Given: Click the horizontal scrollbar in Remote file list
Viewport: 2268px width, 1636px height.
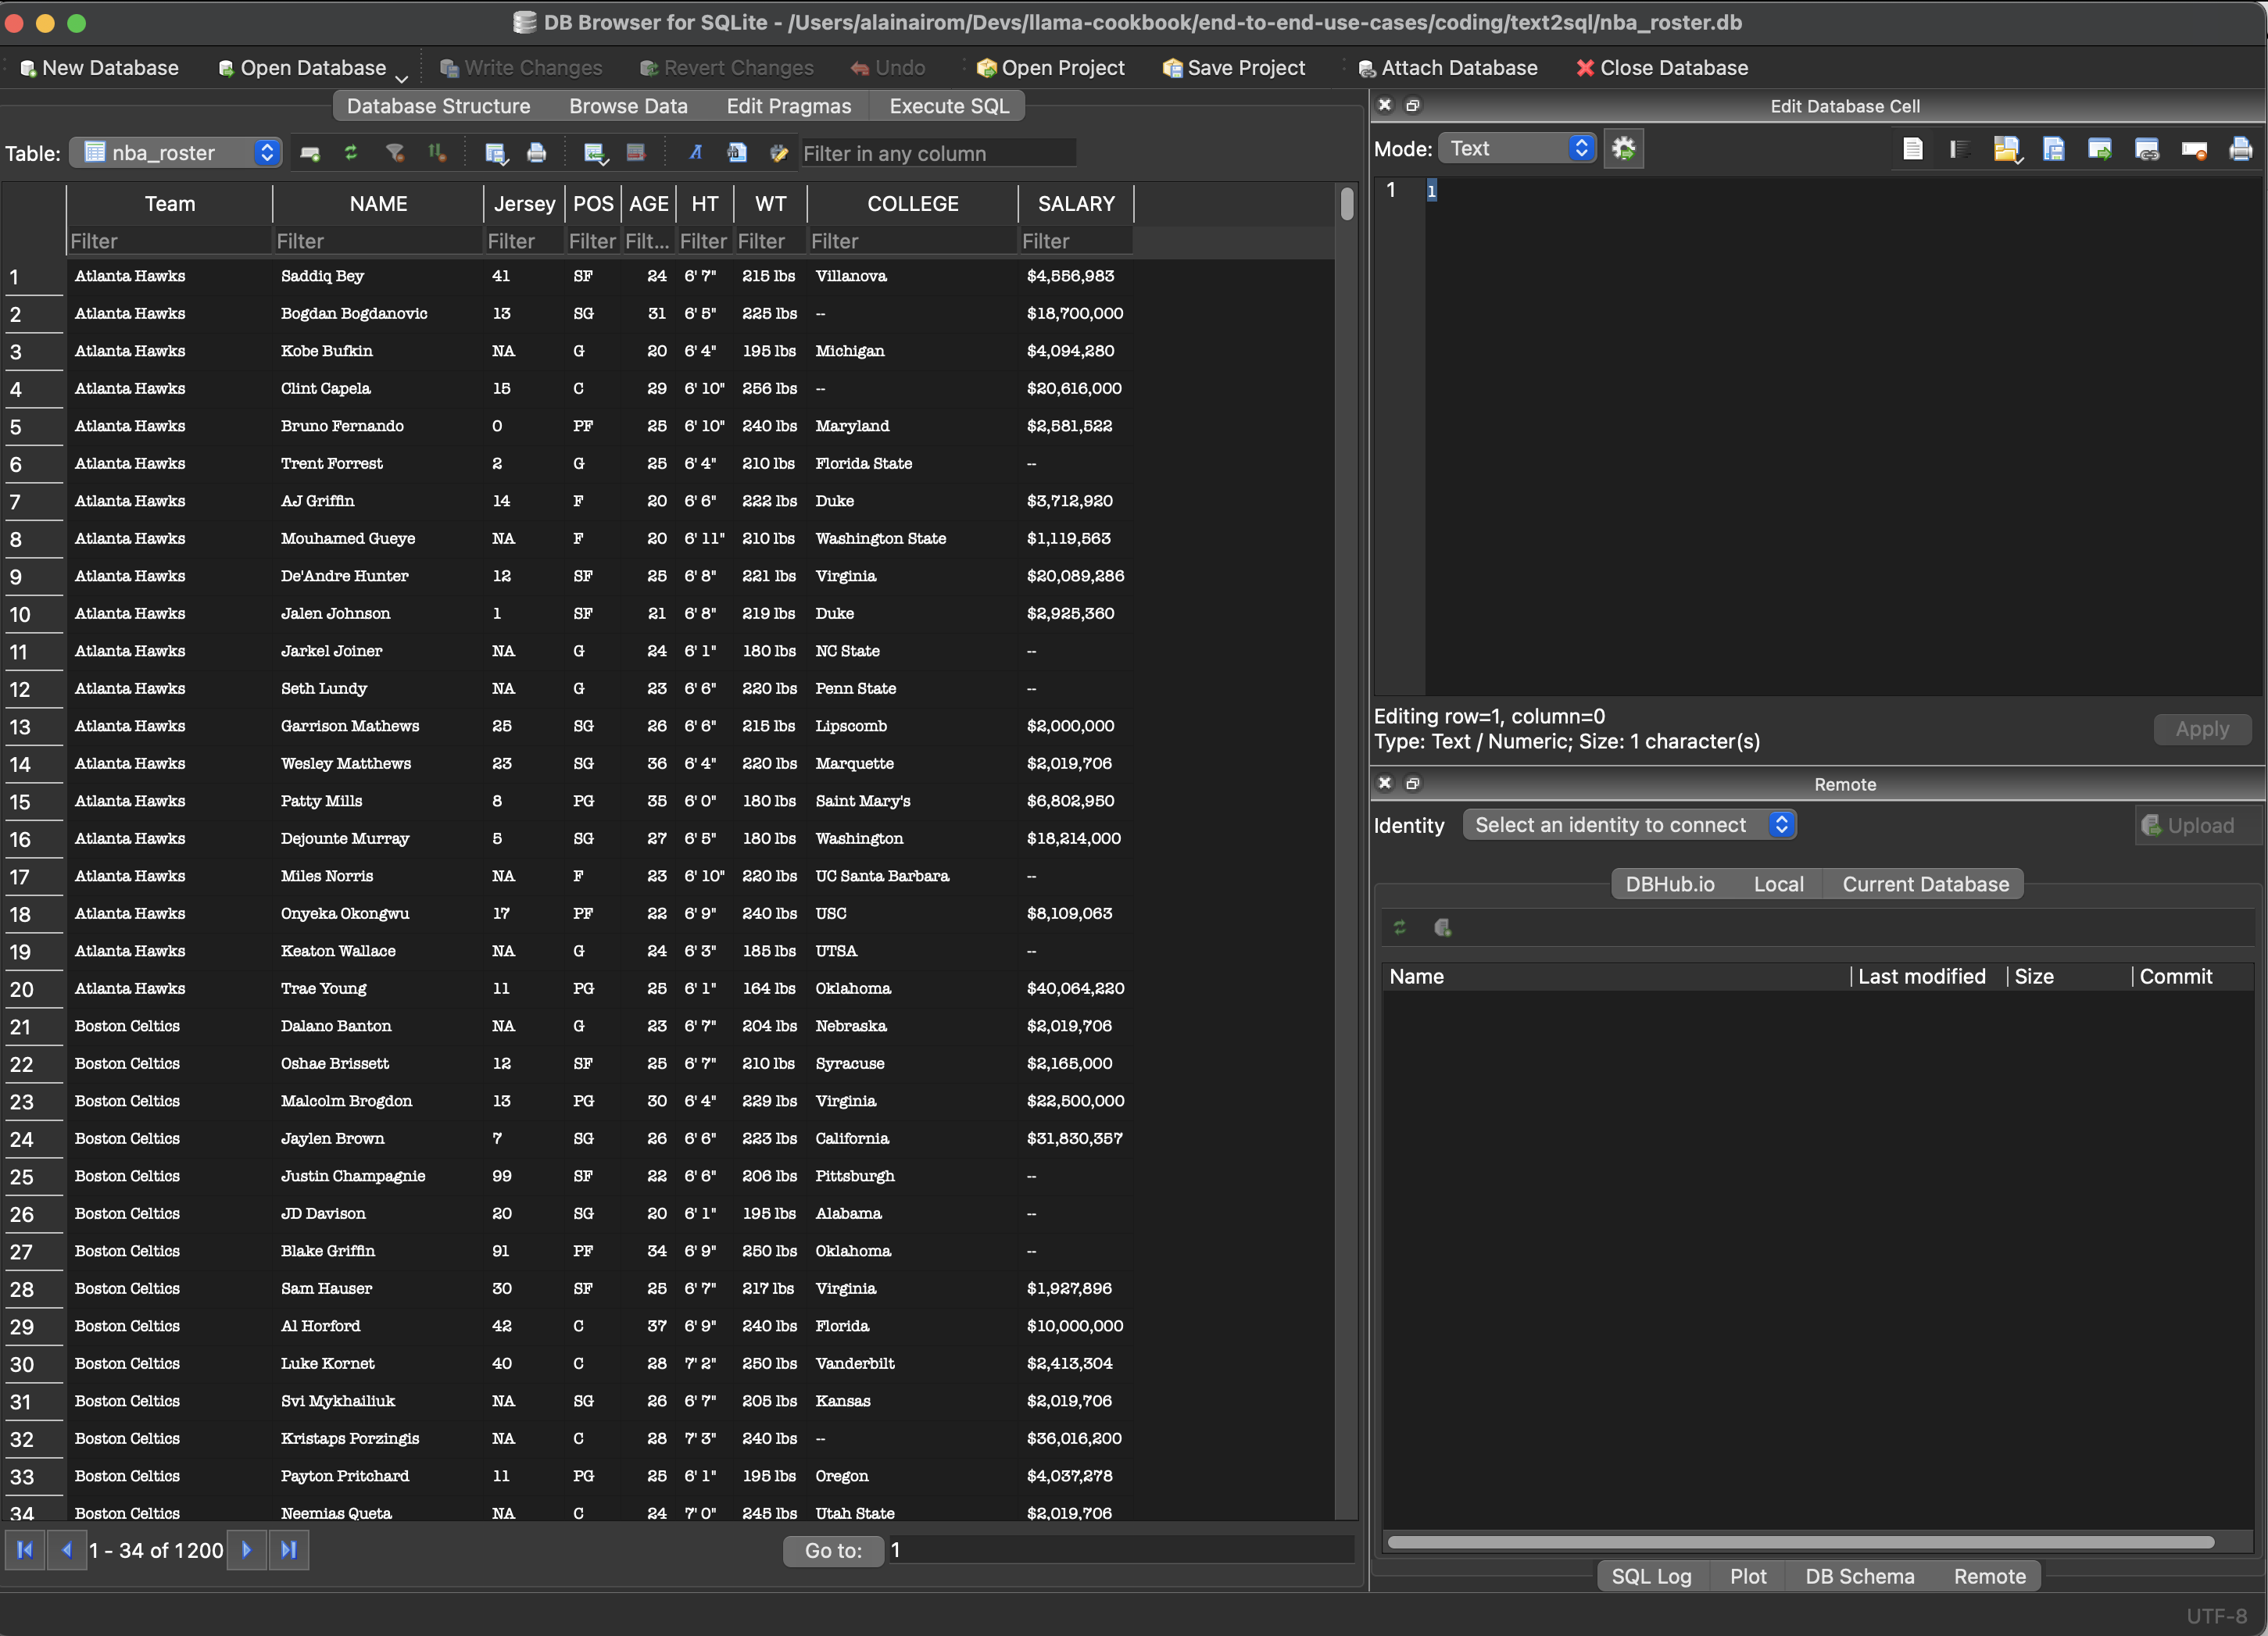Looking at the screenshot, I should click(x=1800, y=1542).
